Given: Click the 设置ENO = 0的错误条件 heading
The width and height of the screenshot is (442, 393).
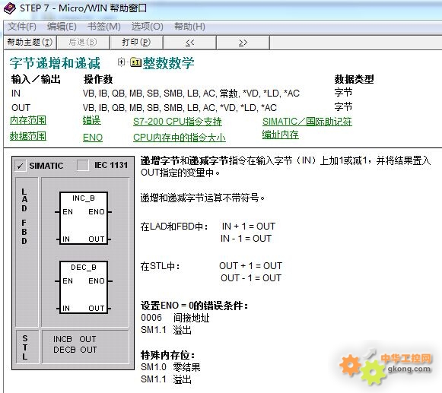Looking at the screenshot, I should [195, 306].
